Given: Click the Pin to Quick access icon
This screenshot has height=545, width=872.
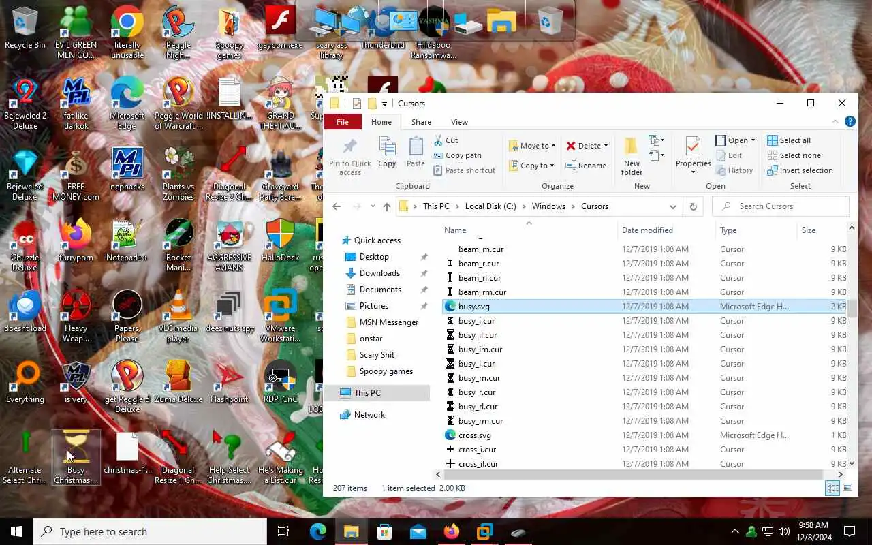Looking at the screenshot, I should pos(349,157).
